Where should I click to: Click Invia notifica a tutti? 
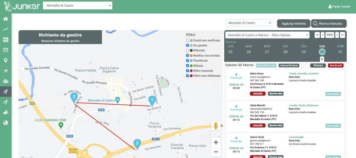(266, 65)
